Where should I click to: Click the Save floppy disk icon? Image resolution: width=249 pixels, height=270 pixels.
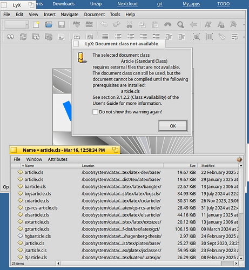(x=62, y=24)
